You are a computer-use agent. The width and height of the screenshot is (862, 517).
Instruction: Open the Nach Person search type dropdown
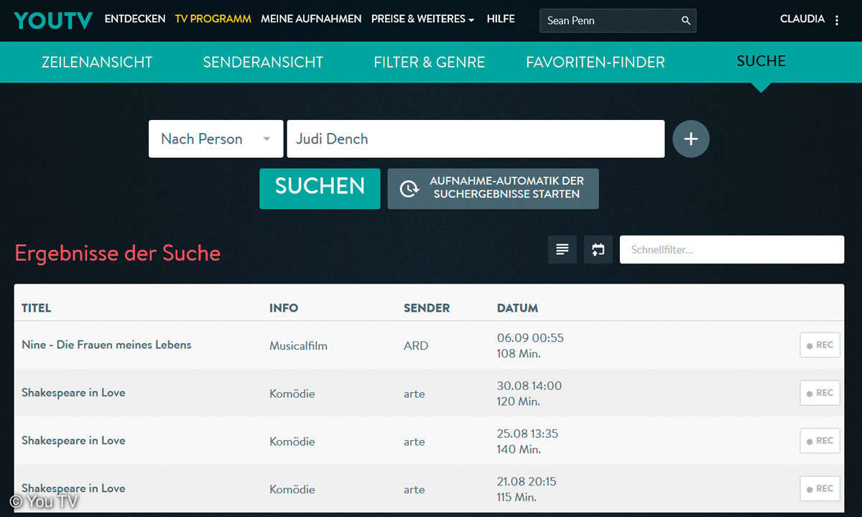point(215,139)
